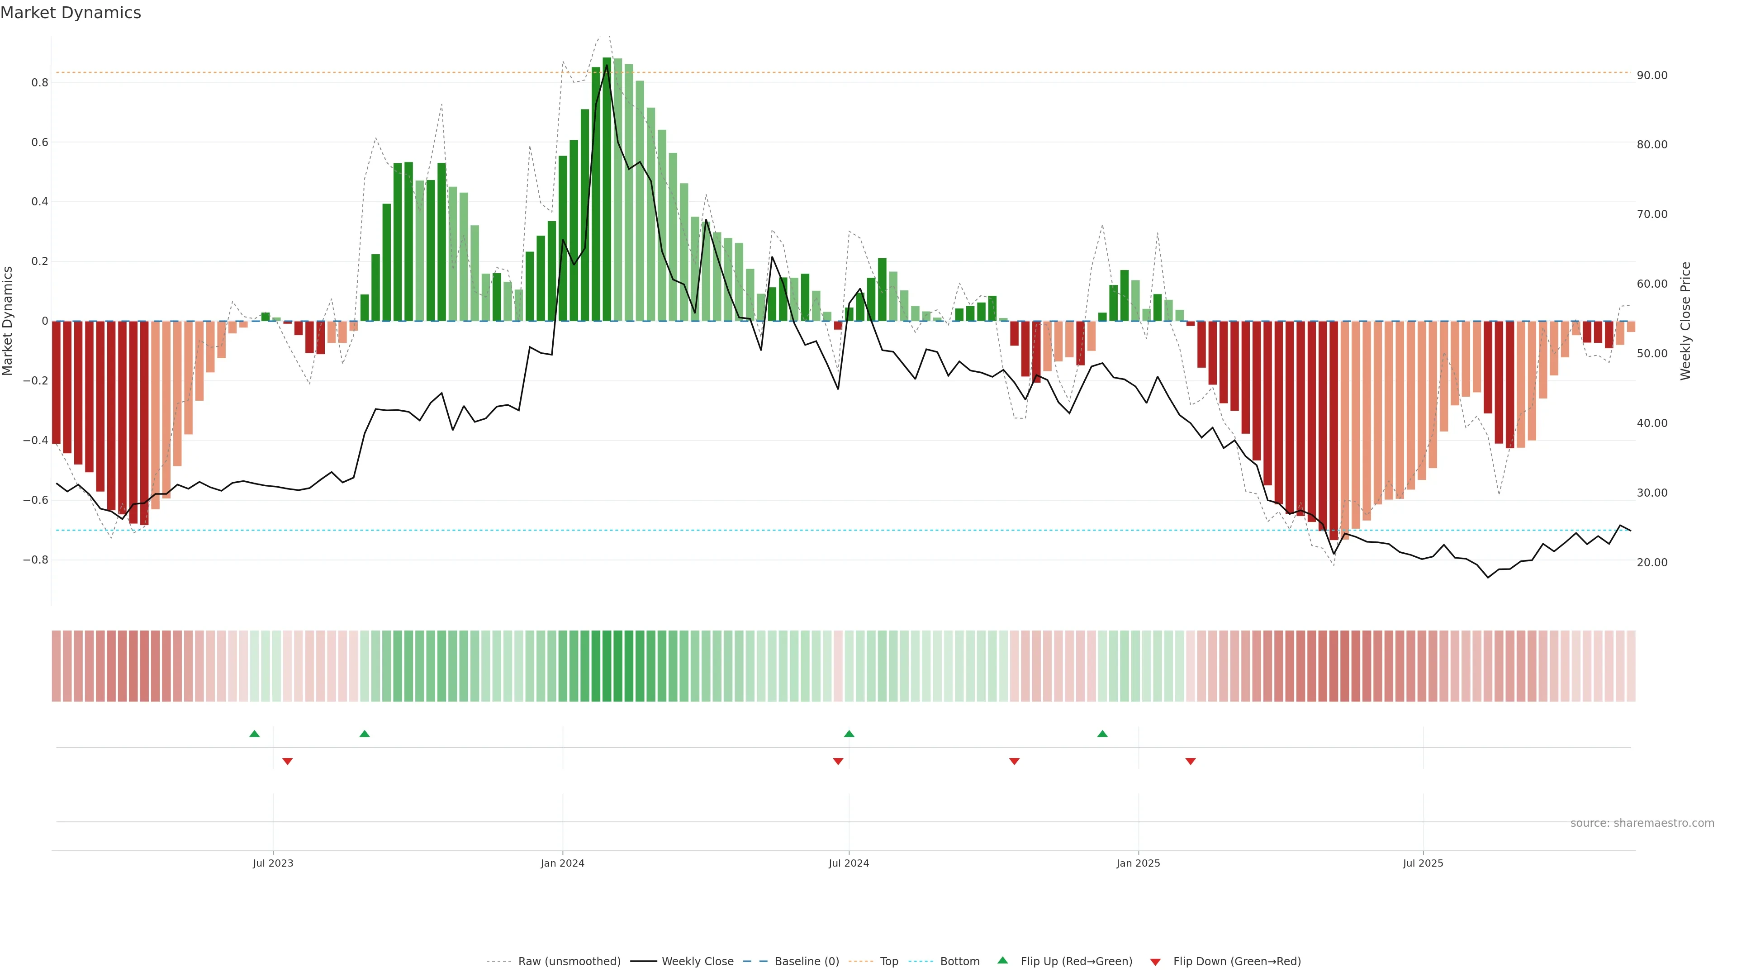
Task: Click the last green flip-up triangle marker
Action: (1102, 734)
